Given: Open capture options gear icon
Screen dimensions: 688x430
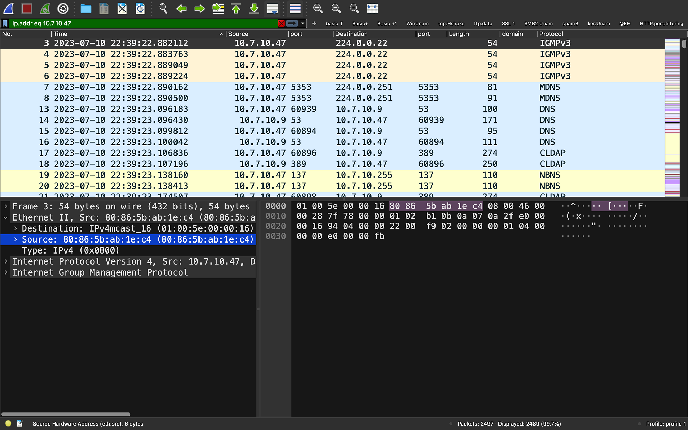Looking at the screenshot, I should pyautogui.click(x=63, y=9).
